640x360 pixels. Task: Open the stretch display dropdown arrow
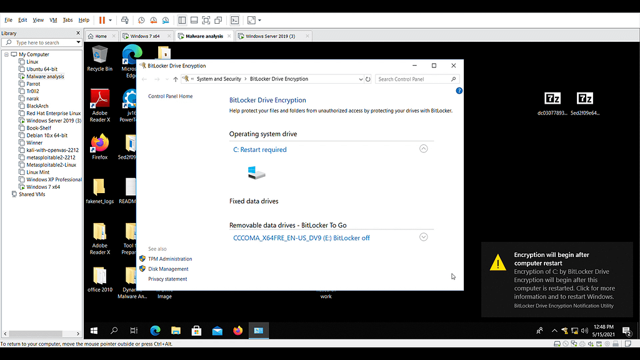[259, 21]
